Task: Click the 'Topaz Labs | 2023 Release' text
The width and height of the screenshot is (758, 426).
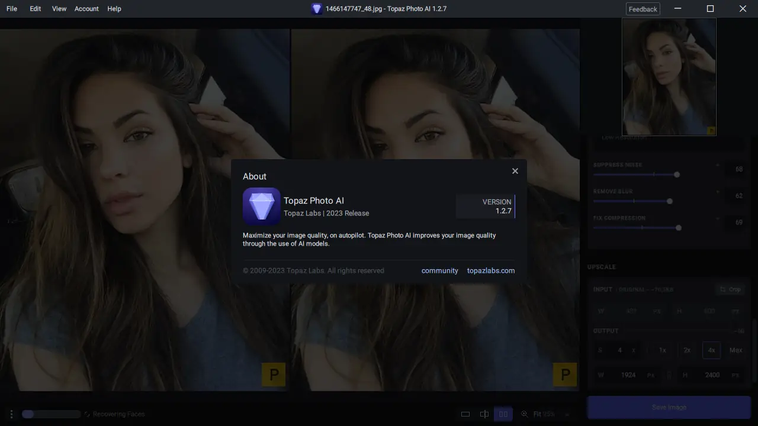Action: point(326,213)
